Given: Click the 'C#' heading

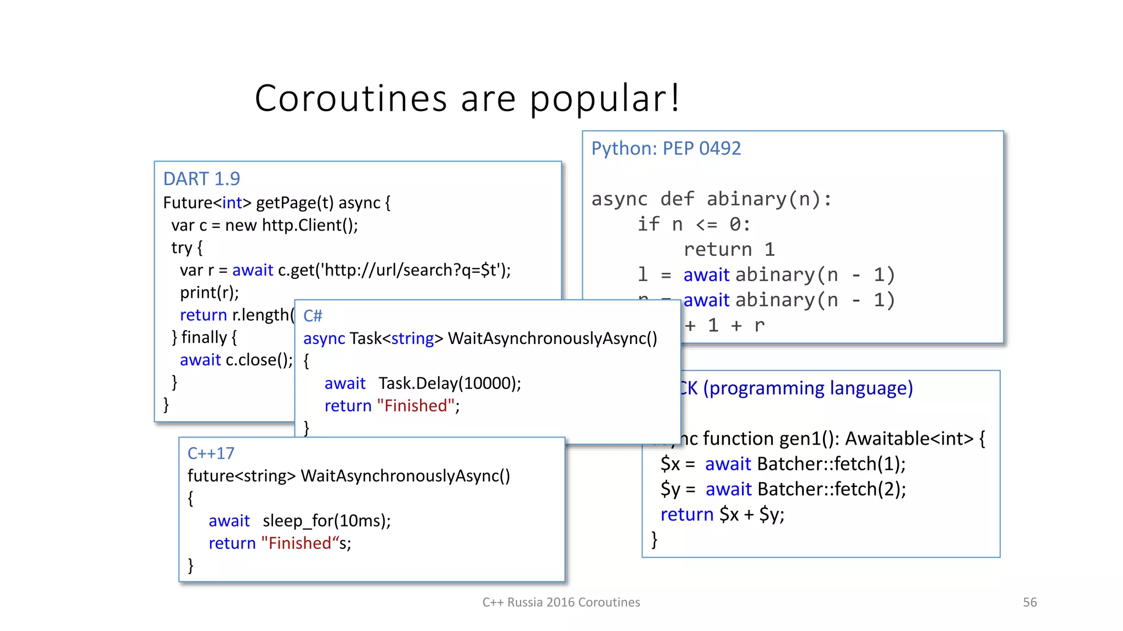Looking at the screenshot, I should click(313, 316).
